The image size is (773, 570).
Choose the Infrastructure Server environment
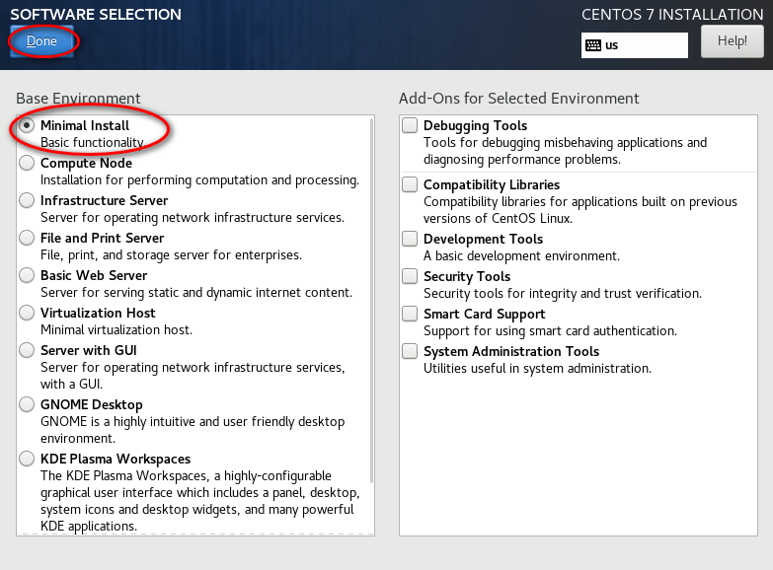click(x=27, y=200)
